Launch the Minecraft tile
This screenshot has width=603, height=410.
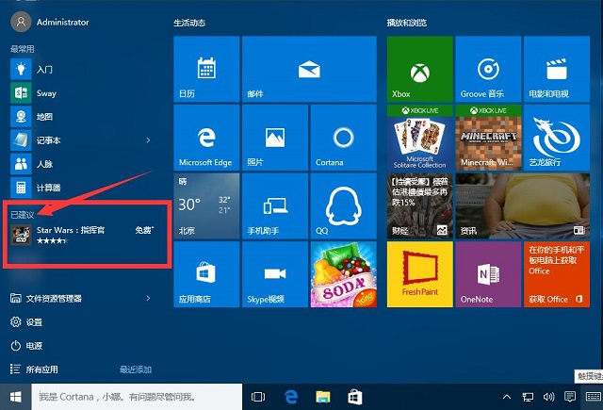488,138
